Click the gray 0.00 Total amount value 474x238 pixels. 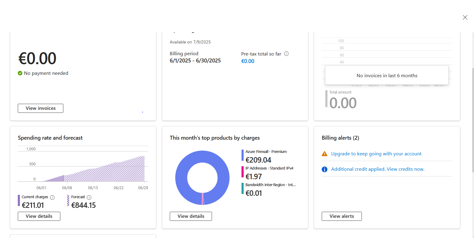pos(343,103)
